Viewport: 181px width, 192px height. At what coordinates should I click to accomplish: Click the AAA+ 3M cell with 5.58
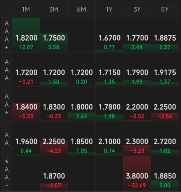tap(54, 35)
